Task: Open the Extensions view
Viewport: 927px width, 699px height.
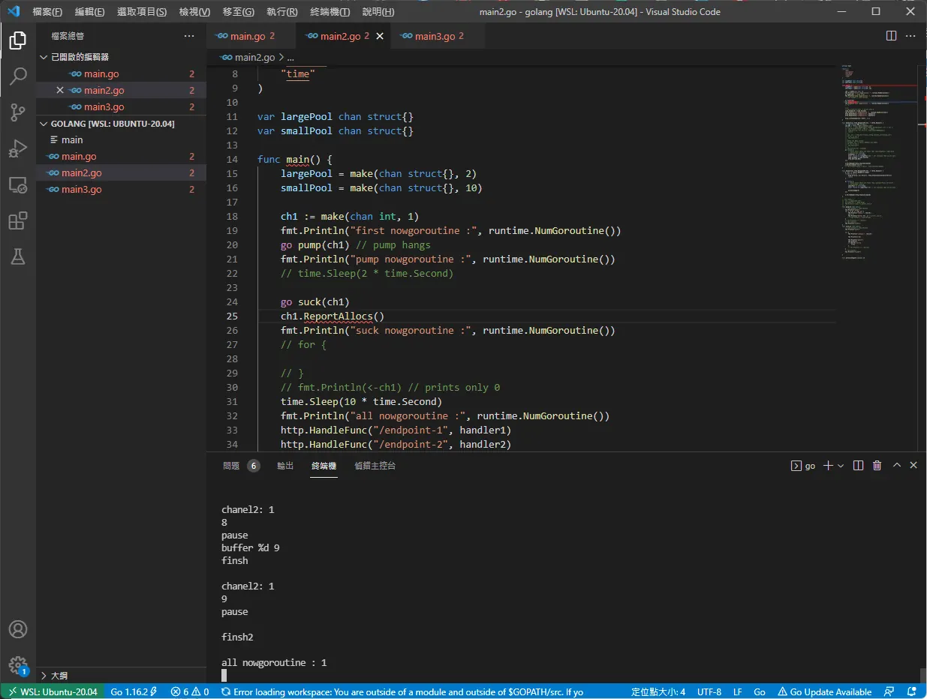Action: pos(18,220)
